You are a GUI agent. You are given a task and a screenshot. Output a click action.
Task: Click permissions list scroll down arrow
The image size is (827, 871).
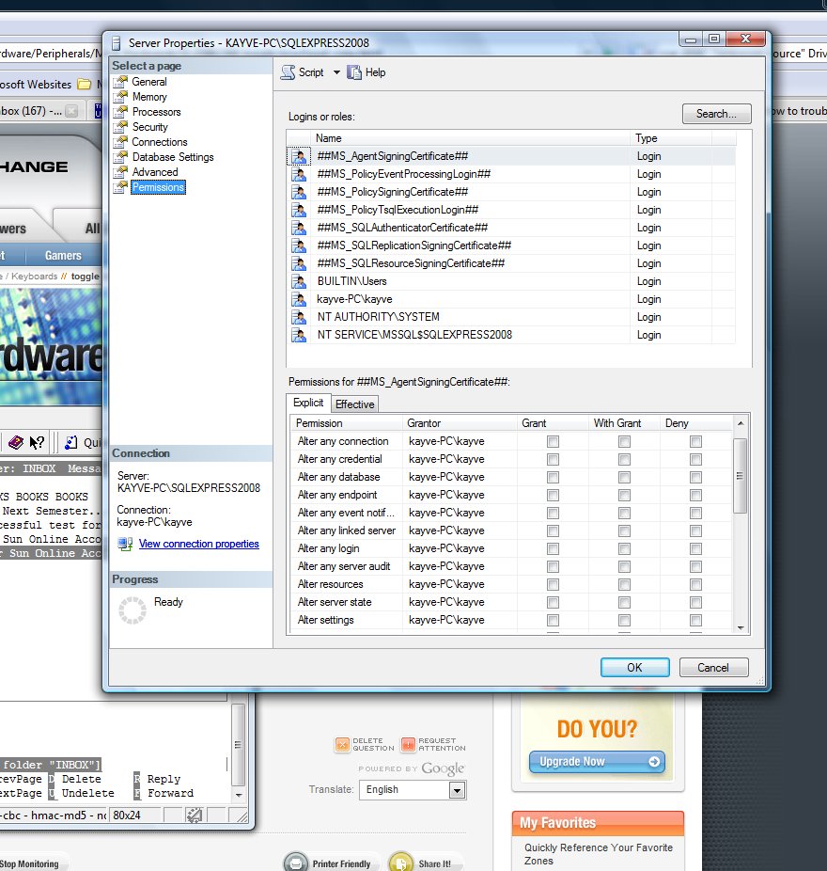741,627
